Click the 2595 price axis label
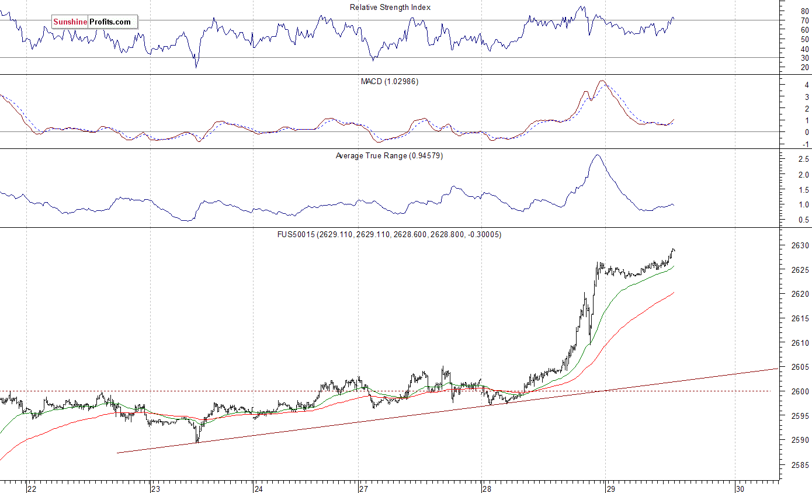This screenshot has width=812, height=493. click(x=800, y=416)
